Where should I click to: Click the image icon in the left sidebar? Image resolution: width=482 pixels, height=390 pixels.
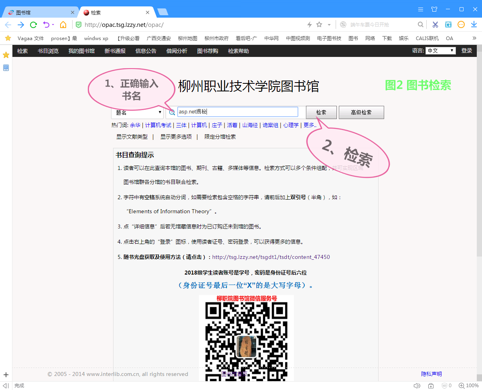(x=6, y=67)
